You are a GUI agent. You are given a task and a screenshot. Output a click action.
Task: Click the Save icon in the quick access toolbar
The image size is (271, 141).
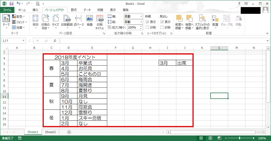(12, 4)
